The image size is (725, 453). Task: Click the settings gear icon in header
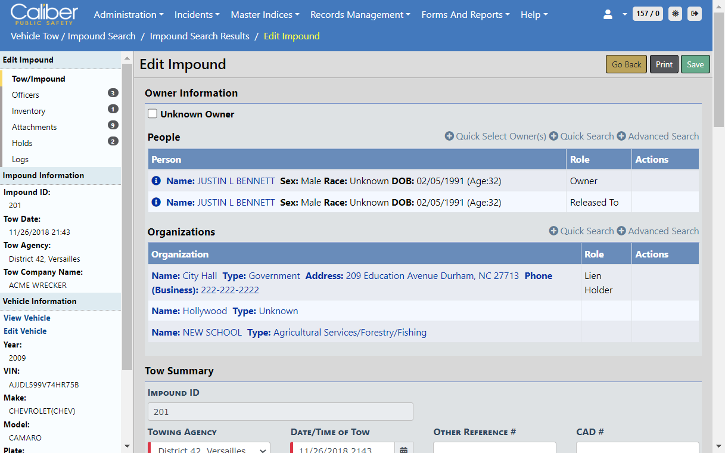[x=675, y=14]
